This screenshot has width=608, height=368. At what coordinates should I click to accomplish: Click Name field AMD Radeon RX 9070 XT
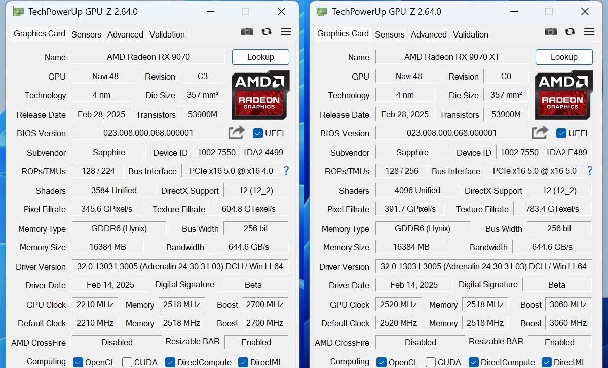click(x=452, y=57)
